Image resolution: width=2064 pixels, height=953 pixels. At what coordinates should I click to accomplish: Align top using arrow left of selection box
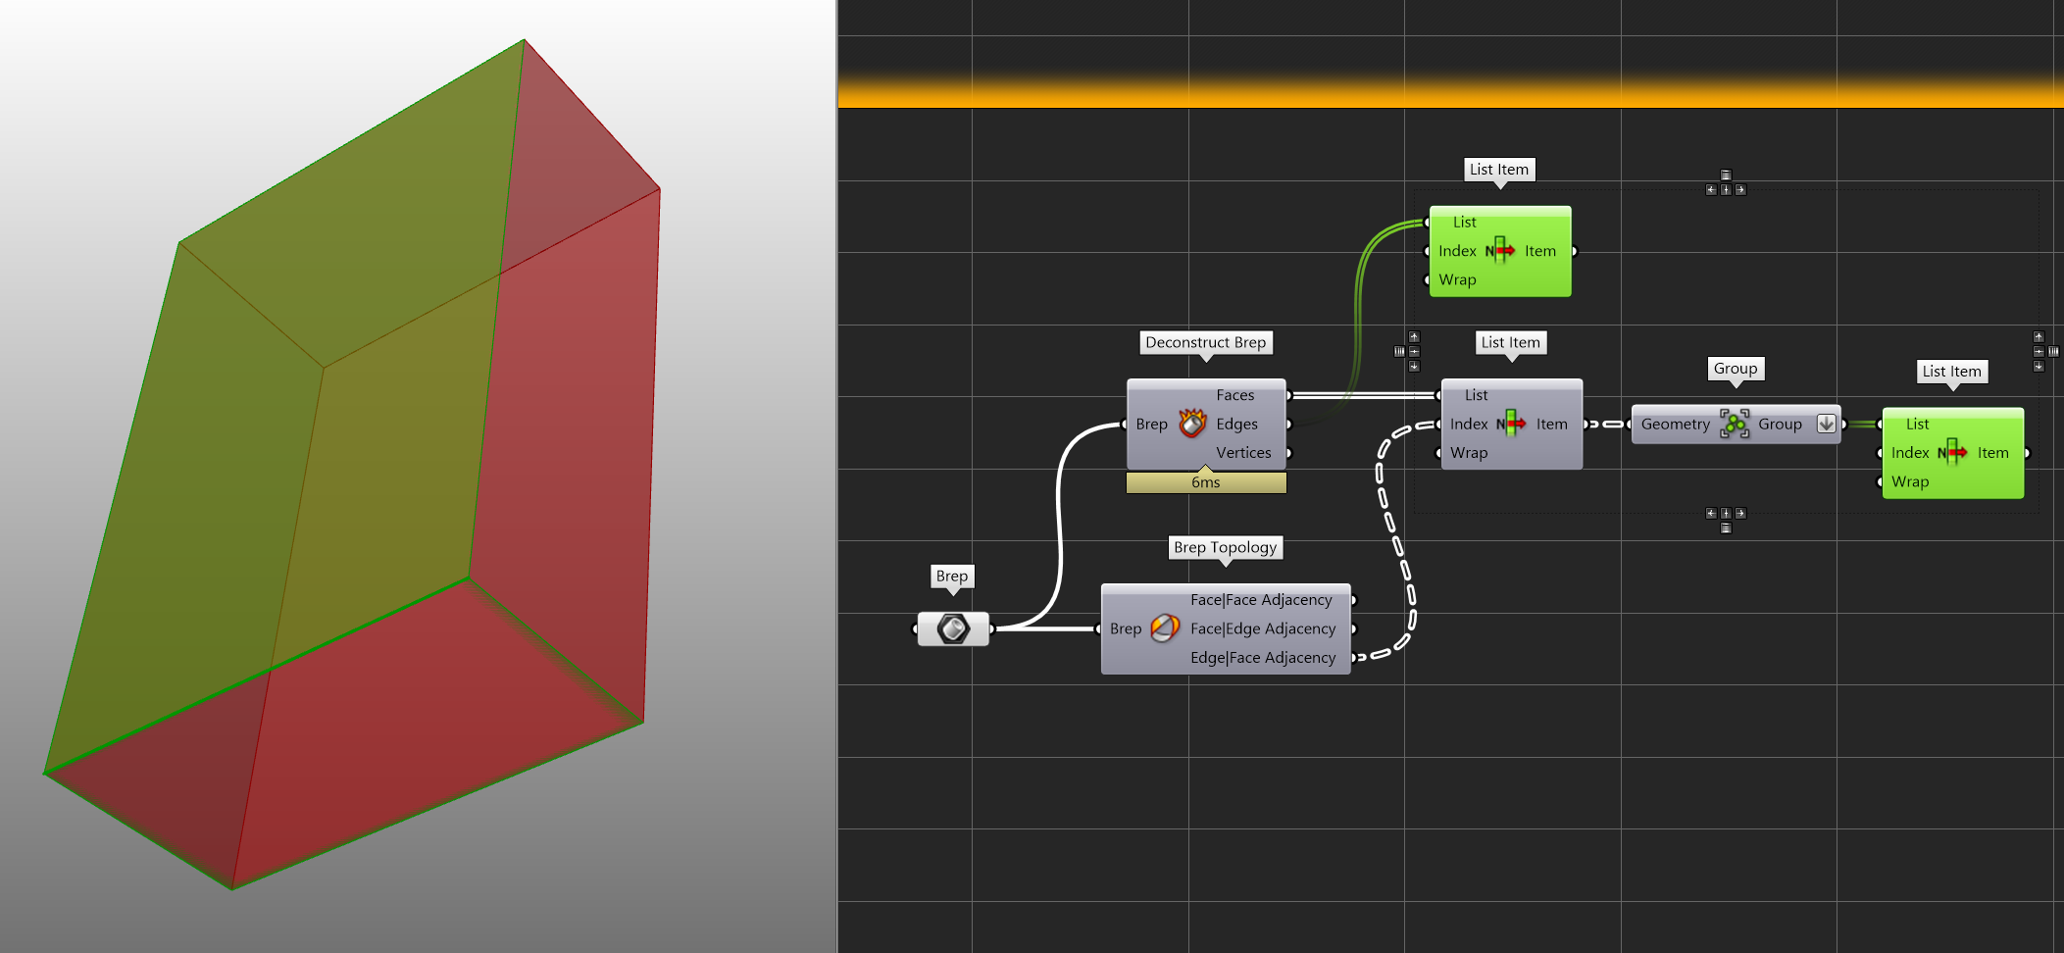point(1414,336)
